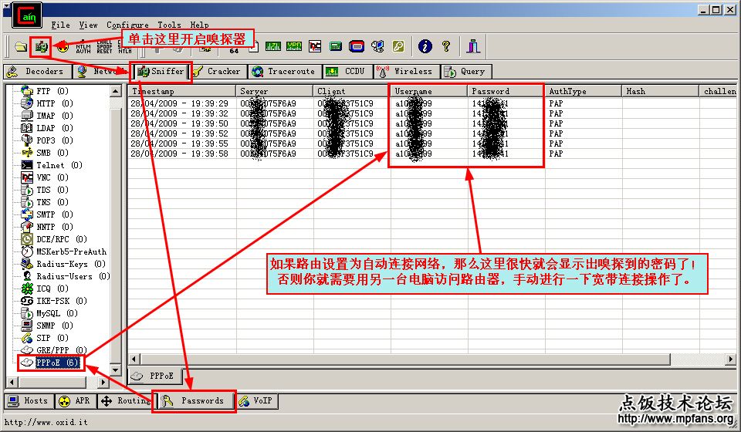
Task: Open the APR bottom tab
Action: [76, 401]
